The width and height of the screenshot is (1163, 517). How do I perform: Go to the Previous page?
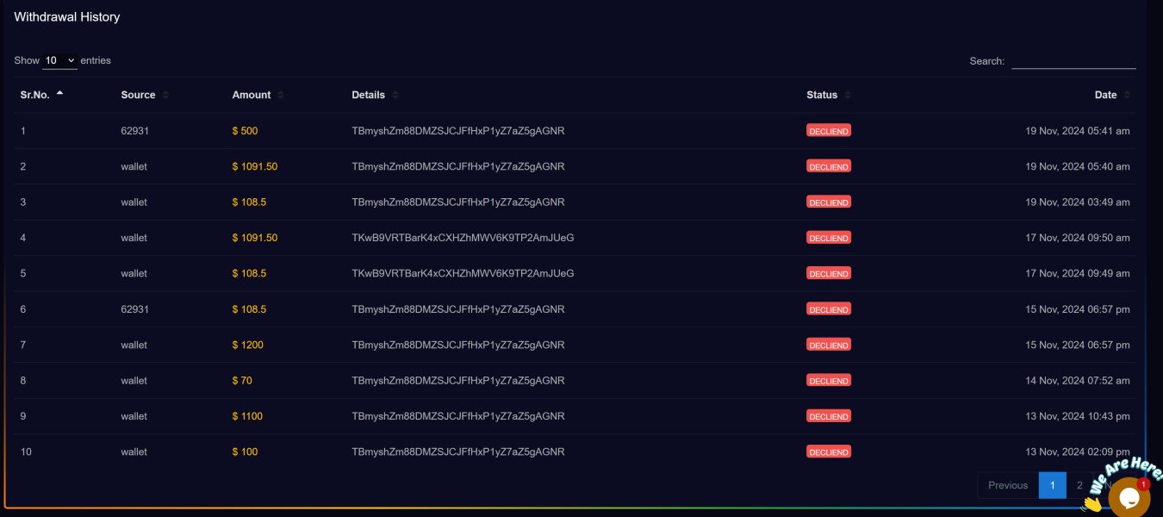point(1008,485)
